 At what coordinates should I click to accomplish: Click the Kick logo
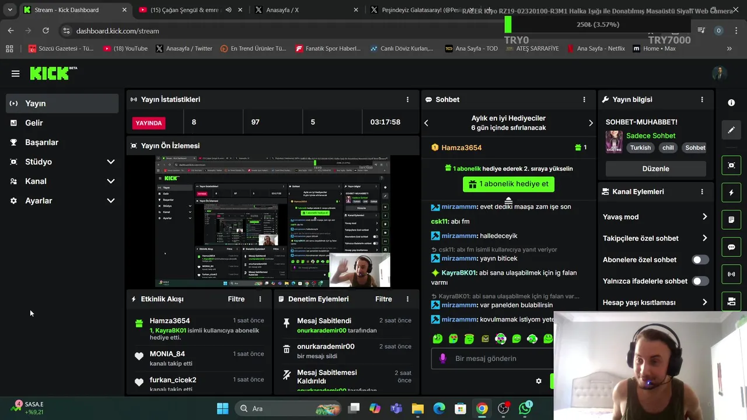pyautogui.click(x=53, y=73)
